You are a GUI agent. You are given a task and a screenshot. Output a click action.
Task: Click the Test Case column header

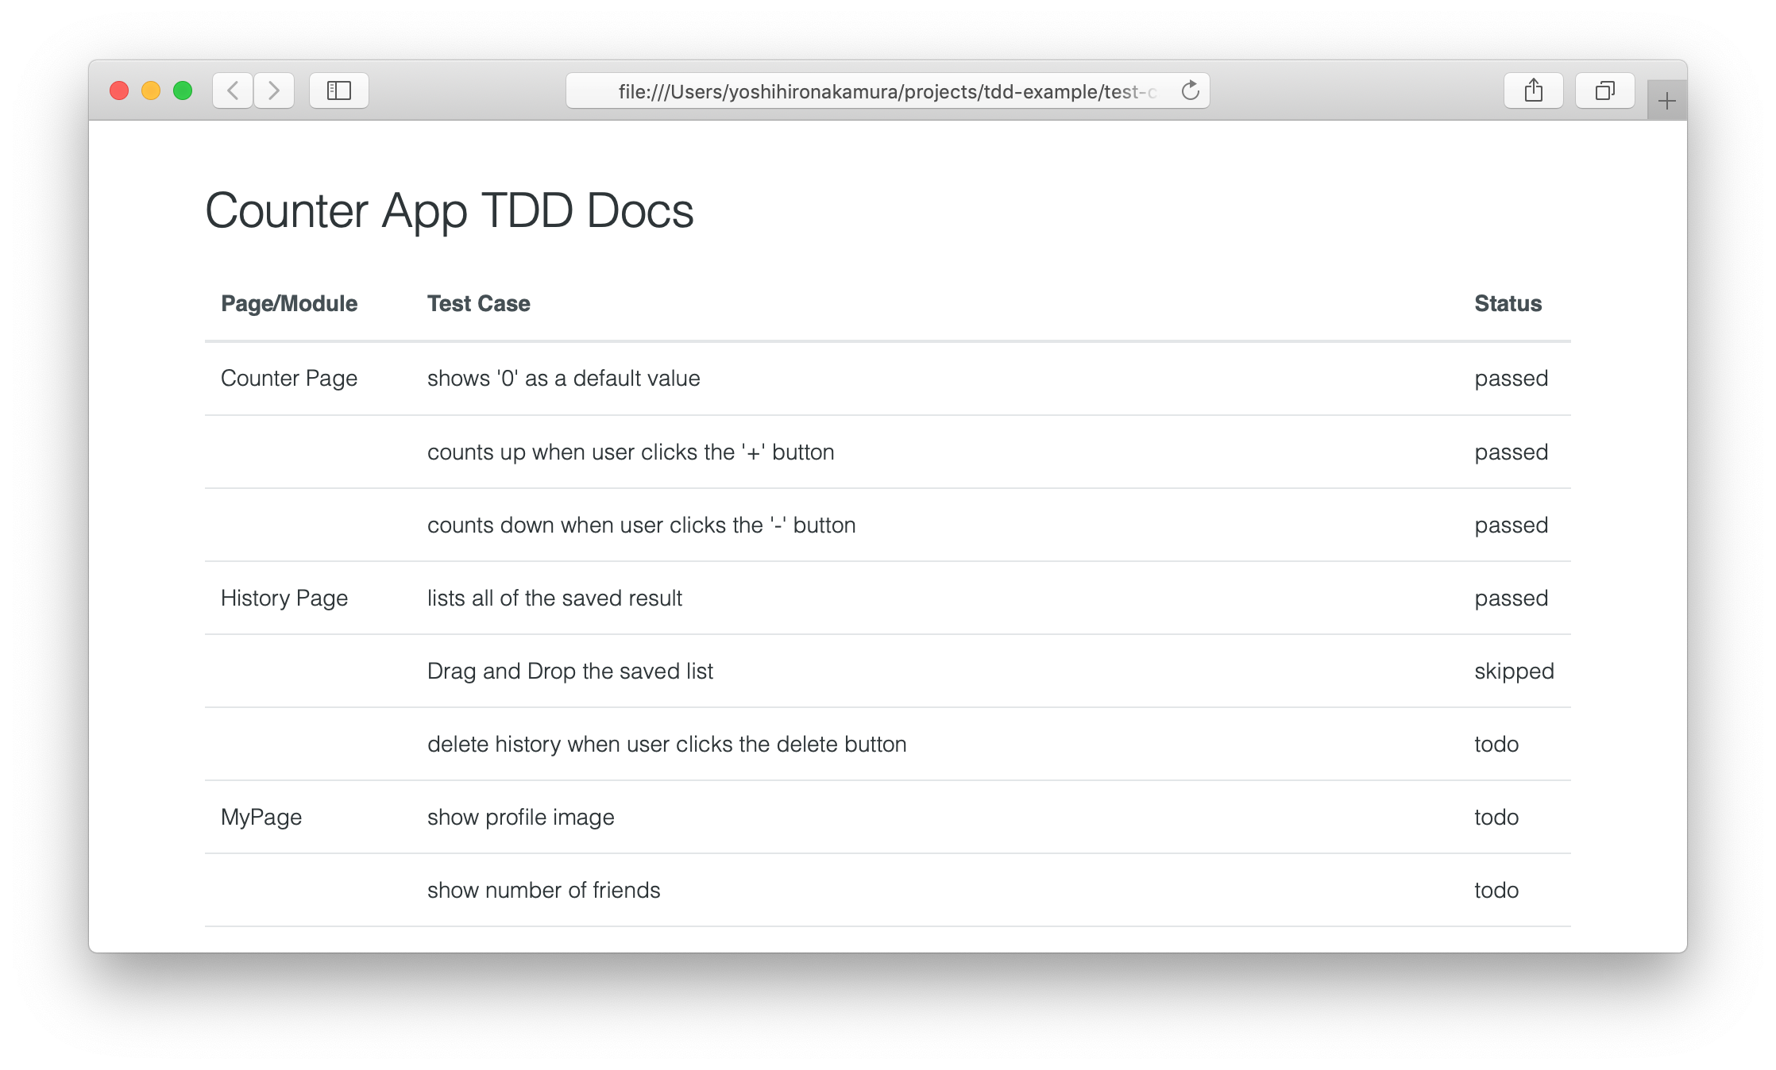(478, 303)
